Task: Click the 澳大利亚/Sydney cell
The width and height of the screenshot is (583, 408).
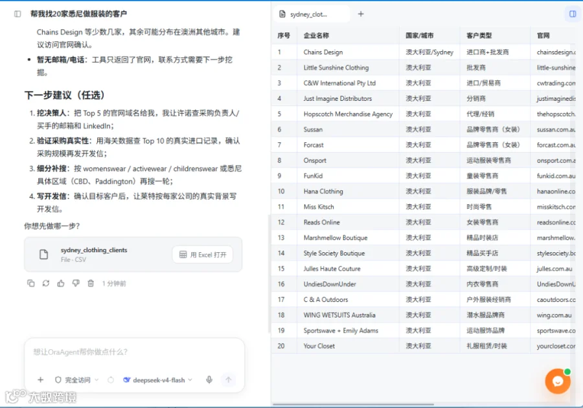Action: coord(429,52)
